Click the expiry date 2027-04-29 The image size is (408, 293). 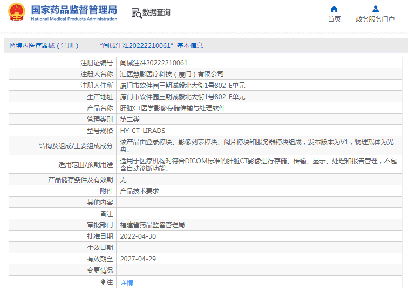[138, 259]
